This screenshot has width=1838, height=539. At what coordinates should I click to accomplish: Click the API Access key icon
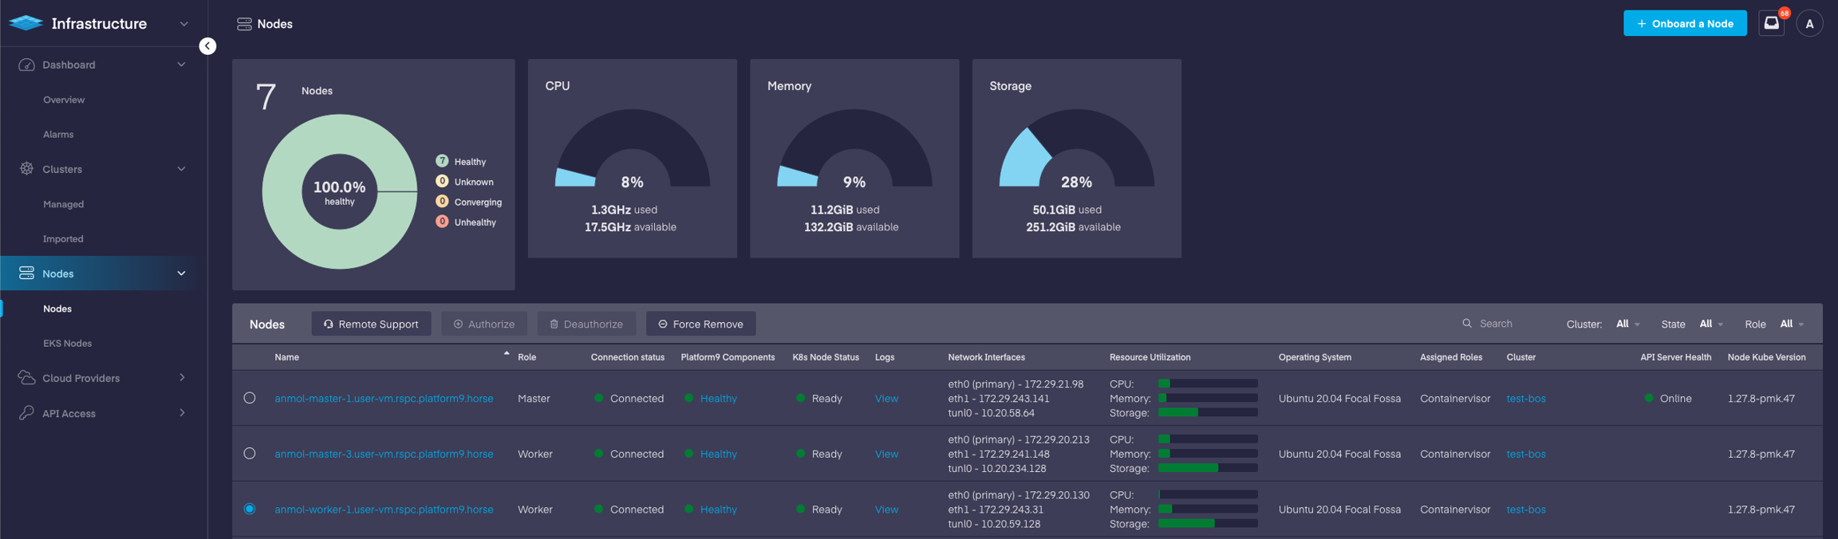coord(26,413)
